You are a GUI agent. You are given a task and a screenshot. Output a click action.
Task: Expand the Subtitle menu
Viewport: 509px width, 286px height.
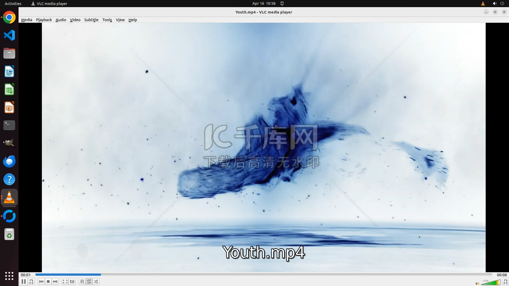[91, 20]
